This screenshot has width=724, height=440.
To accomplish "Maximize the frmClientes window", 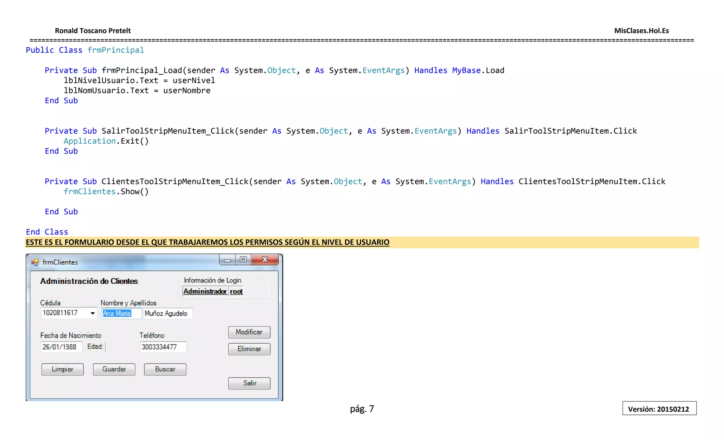I will click(x=243, y=260).
